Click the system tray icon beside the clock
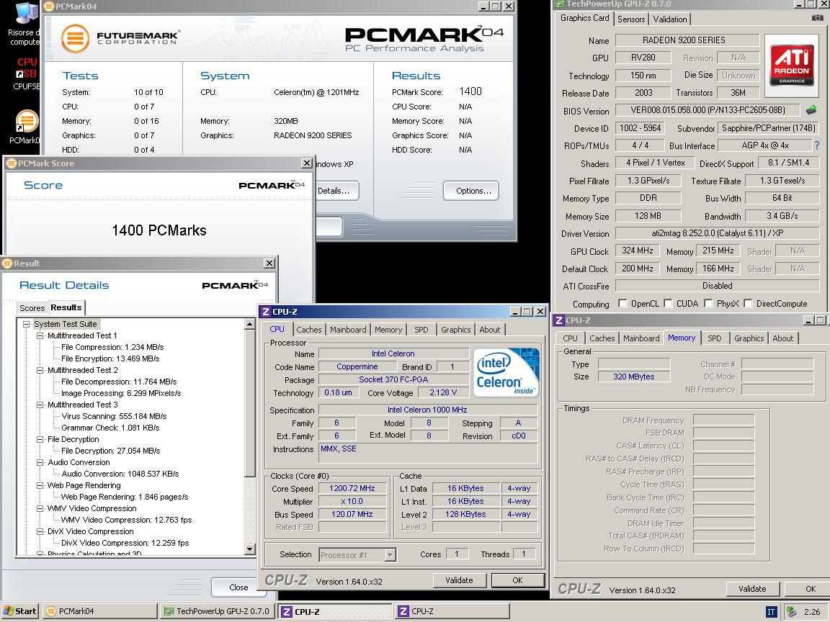The height and width of the screenshot is (622, 830). click(x=791, y=611)
